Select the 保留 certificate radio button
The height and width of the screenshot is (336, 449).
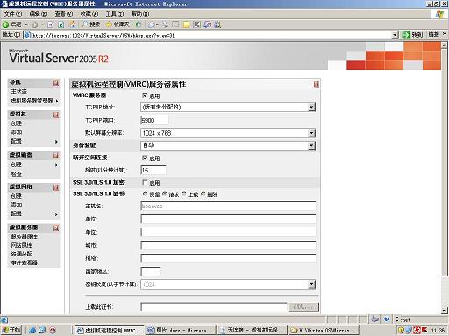coord(145,193)
